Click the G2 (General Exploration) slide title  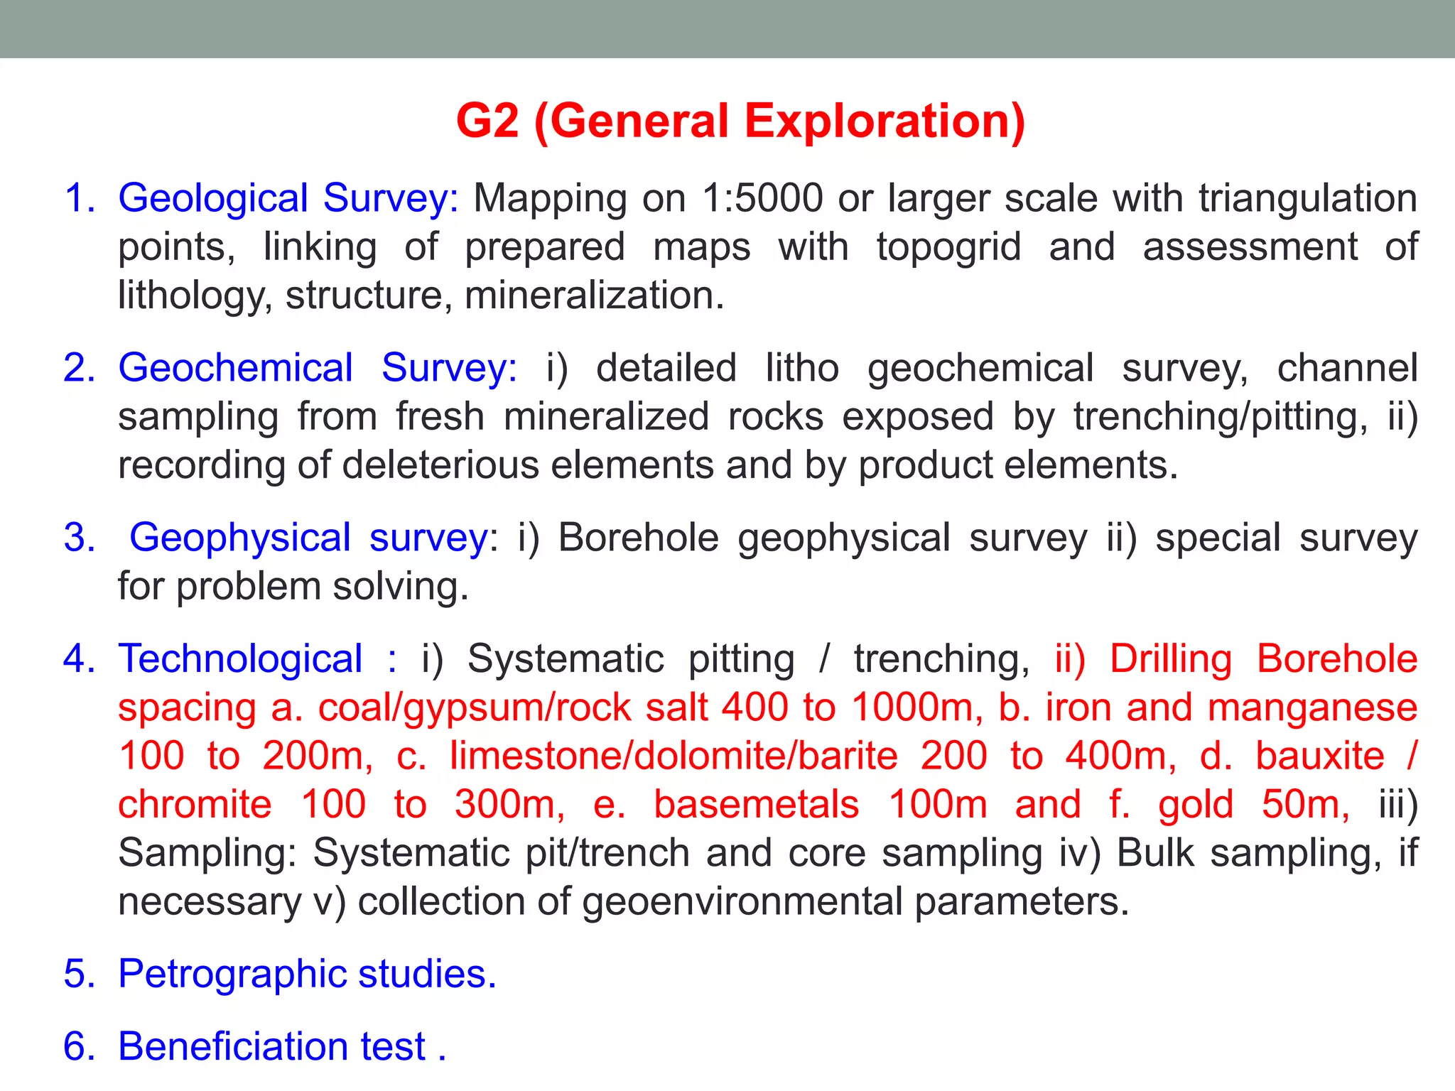[740, 121]
